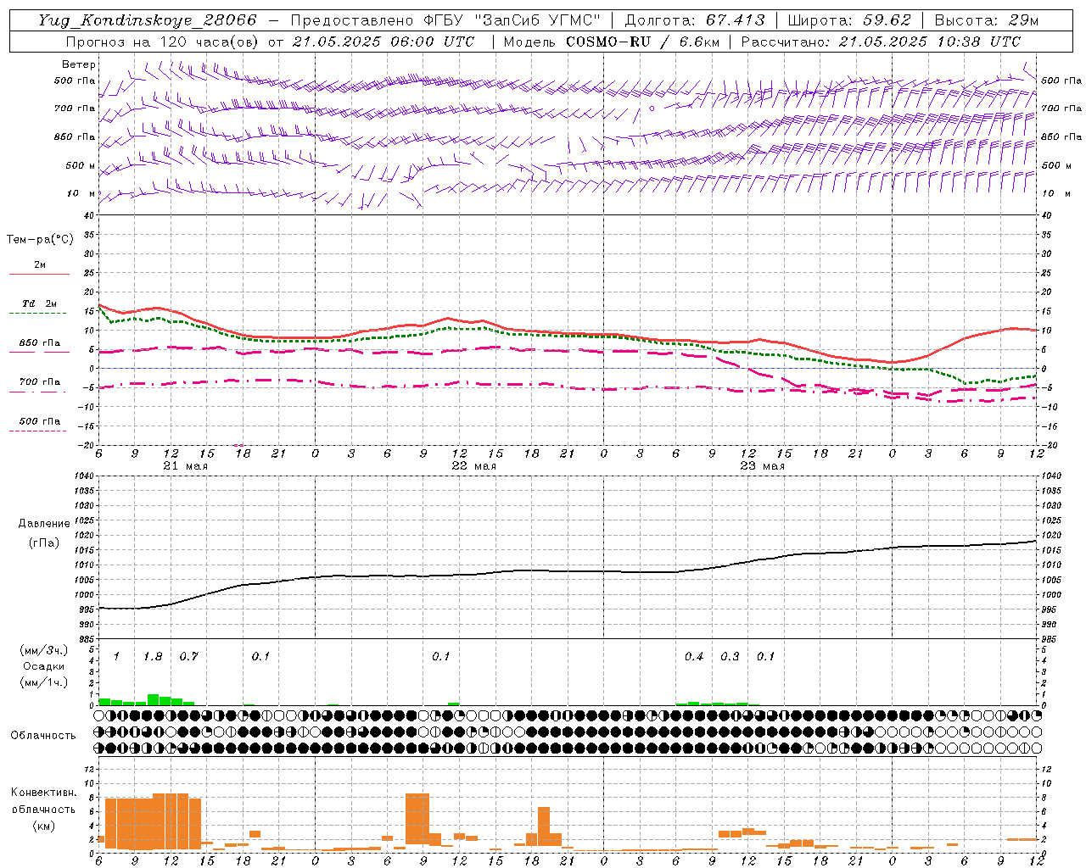Click the forecast header Прогноз на 120 часа(ов)

[x=163, y=42]
